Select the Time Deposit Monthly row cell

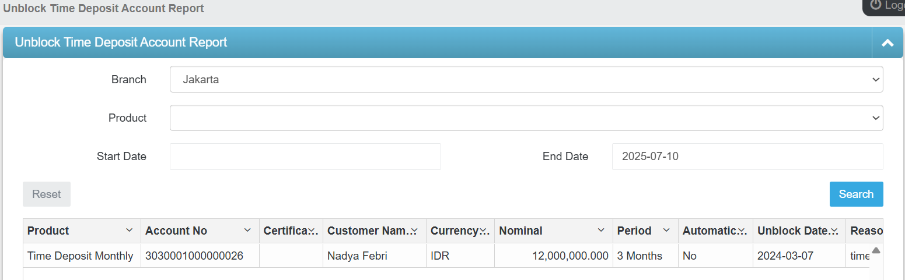(x=81, y=256)
